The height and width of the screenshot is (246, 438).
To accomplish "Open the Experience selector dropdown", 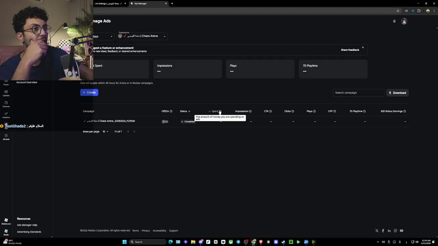I will point(142,36).
